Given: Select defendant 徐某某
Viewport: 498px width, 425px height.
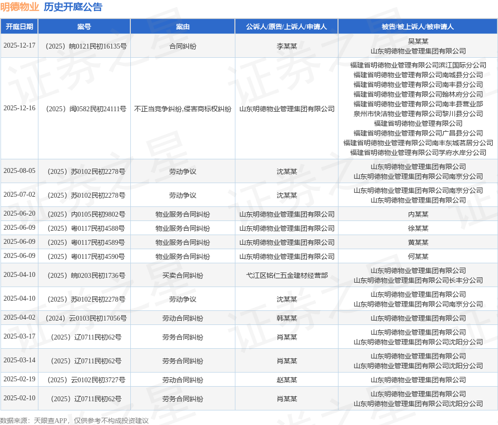Looking at the screenshot, I should (418, 228).
